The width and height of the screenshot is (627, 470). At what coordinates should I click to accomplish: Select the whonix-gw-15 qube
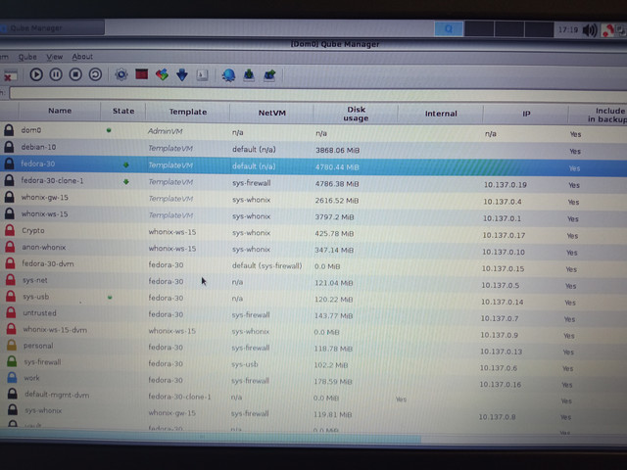click(44, 198)
